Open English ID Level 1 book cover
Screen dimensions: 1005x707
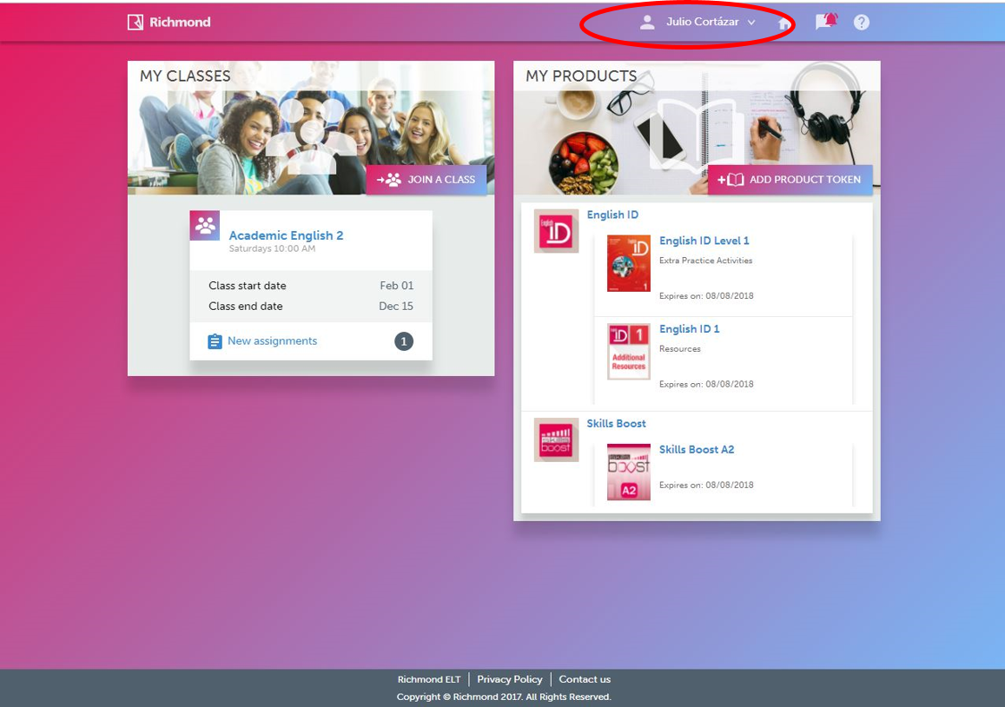click(x=629, y=263)
